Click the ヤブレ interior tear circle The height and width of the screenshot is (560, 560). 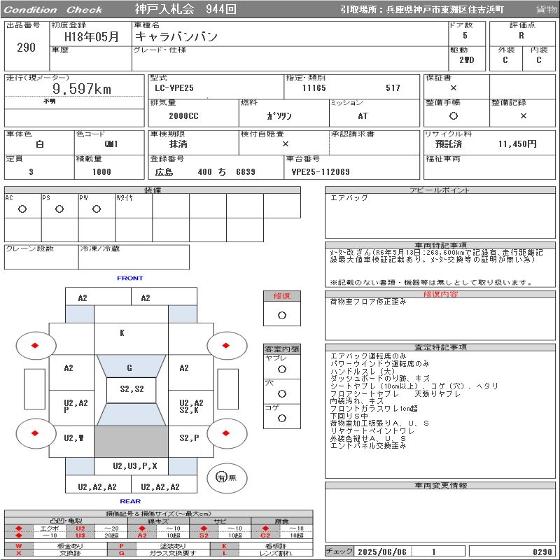pyautogui.click(x=282, y=370)
